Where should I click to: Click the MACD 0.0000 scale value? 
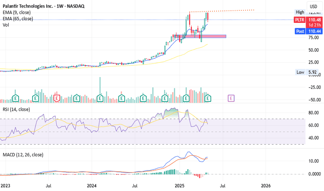(315, 174)
